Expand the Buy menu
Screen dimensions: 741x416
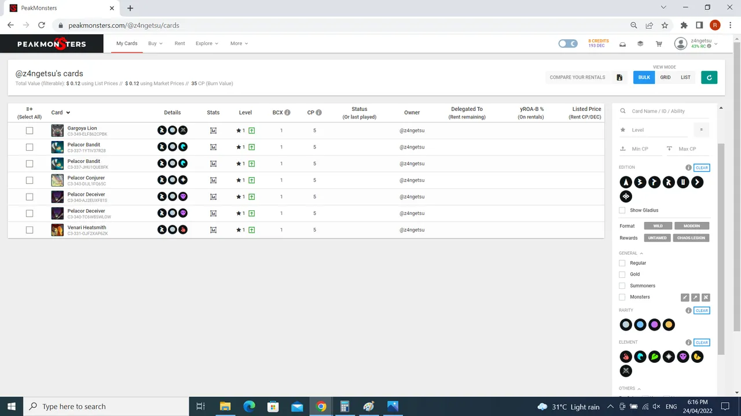coord(155,43)
